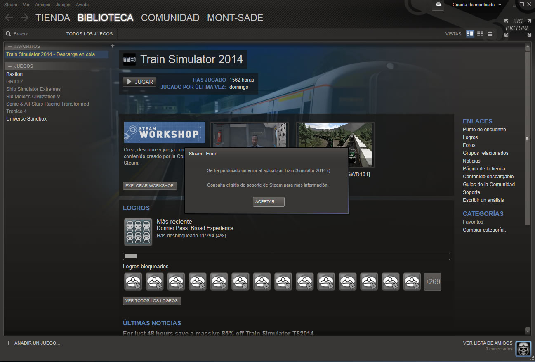This screenshot has height=362, width=535.
Task: Open the Cuenta de montsade dropdown
Action: pyautogui.click(x=476, y=5)
